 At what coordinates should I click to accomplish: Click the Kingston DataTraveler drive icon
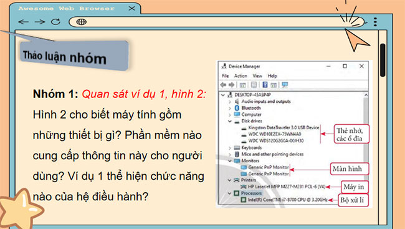(244, 128)
